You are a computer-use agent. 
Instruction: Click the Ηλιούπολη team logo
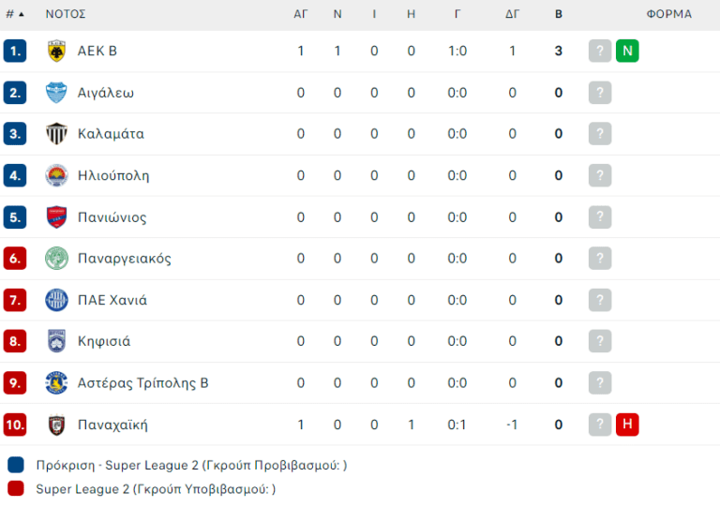pyautogui.click(x=57, y=175)
